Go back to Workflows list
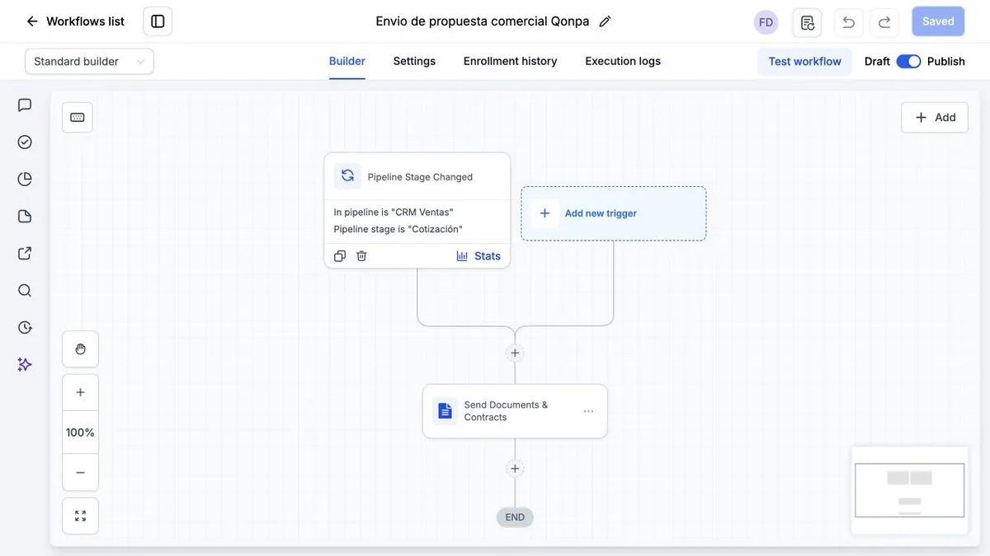Screen dimensions: 990x556 [75, 21]
